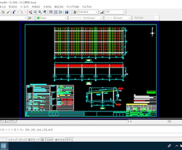Open the ByColor plot style dropdown

click(x=146, y=18)
